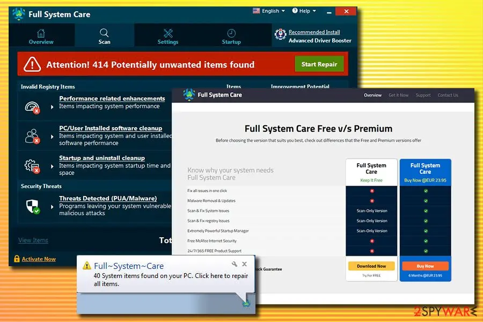Screen dimensions: 483x322
Task: Click the Help question mark icon
Action: click(x=295, y=11)
